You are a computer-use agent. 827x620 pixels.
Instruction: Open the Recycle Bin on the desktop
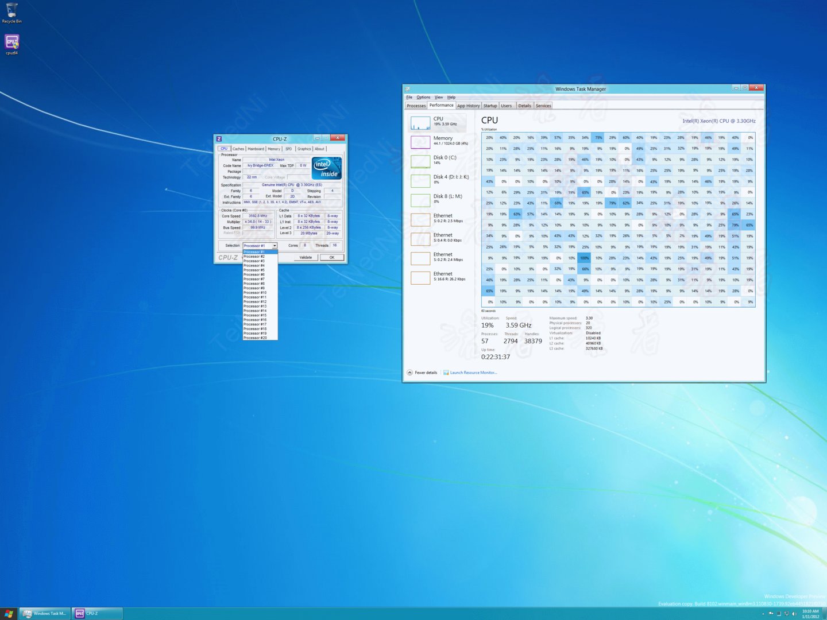11,10
